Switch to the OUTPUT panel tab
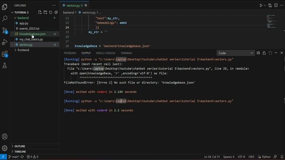This screenshot has width=285, height=160. point(86,53)
